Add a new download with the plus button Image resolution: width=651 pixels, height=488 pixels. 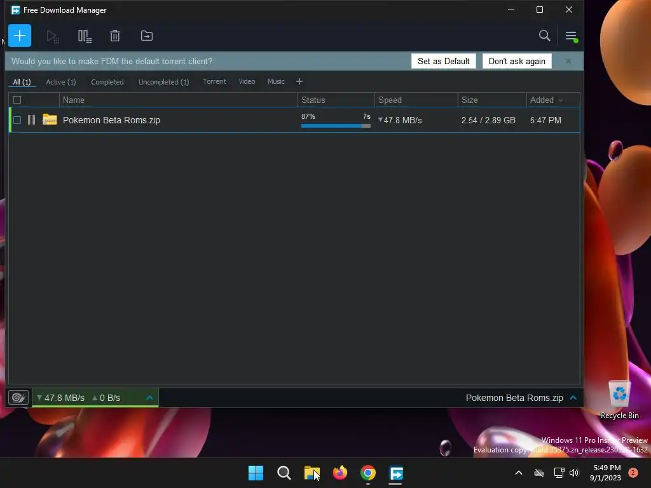20,36
